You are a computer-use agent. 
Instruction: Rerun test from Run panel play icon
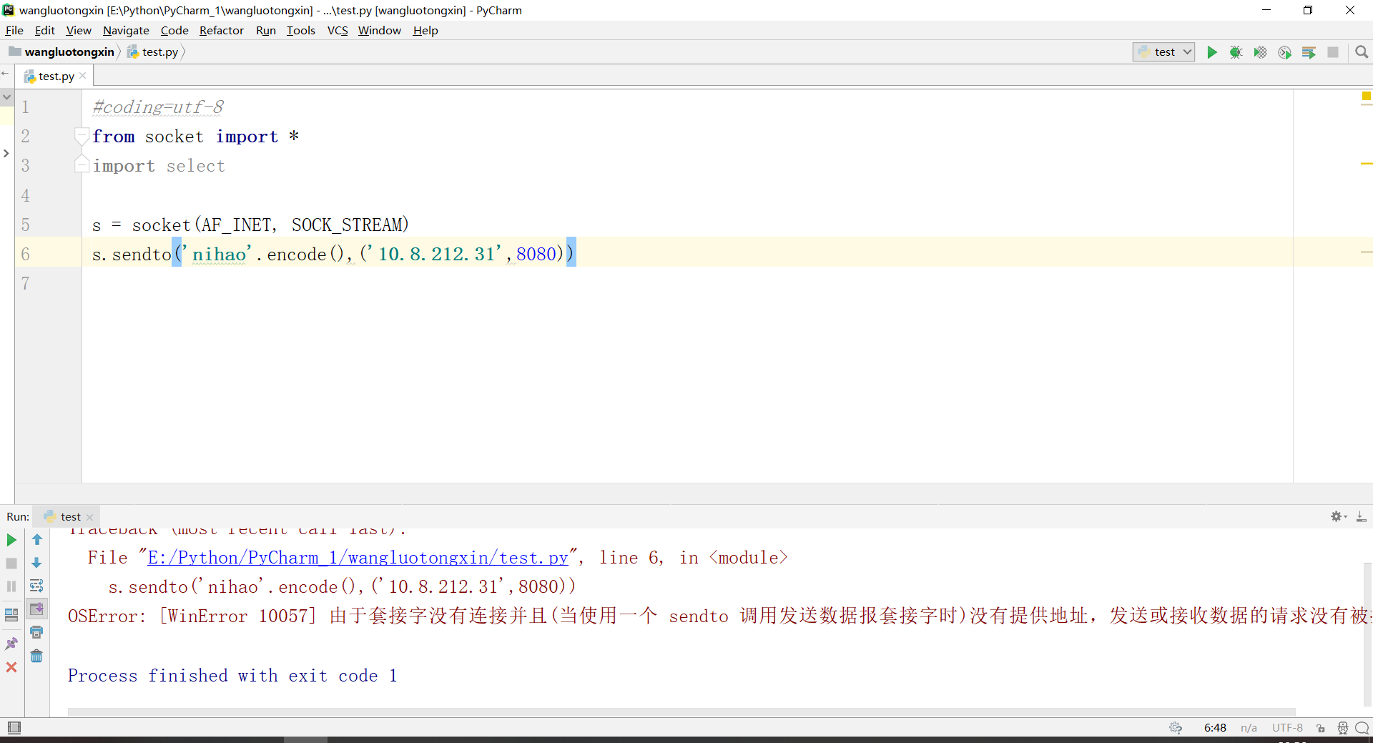[x=11, y=540]
